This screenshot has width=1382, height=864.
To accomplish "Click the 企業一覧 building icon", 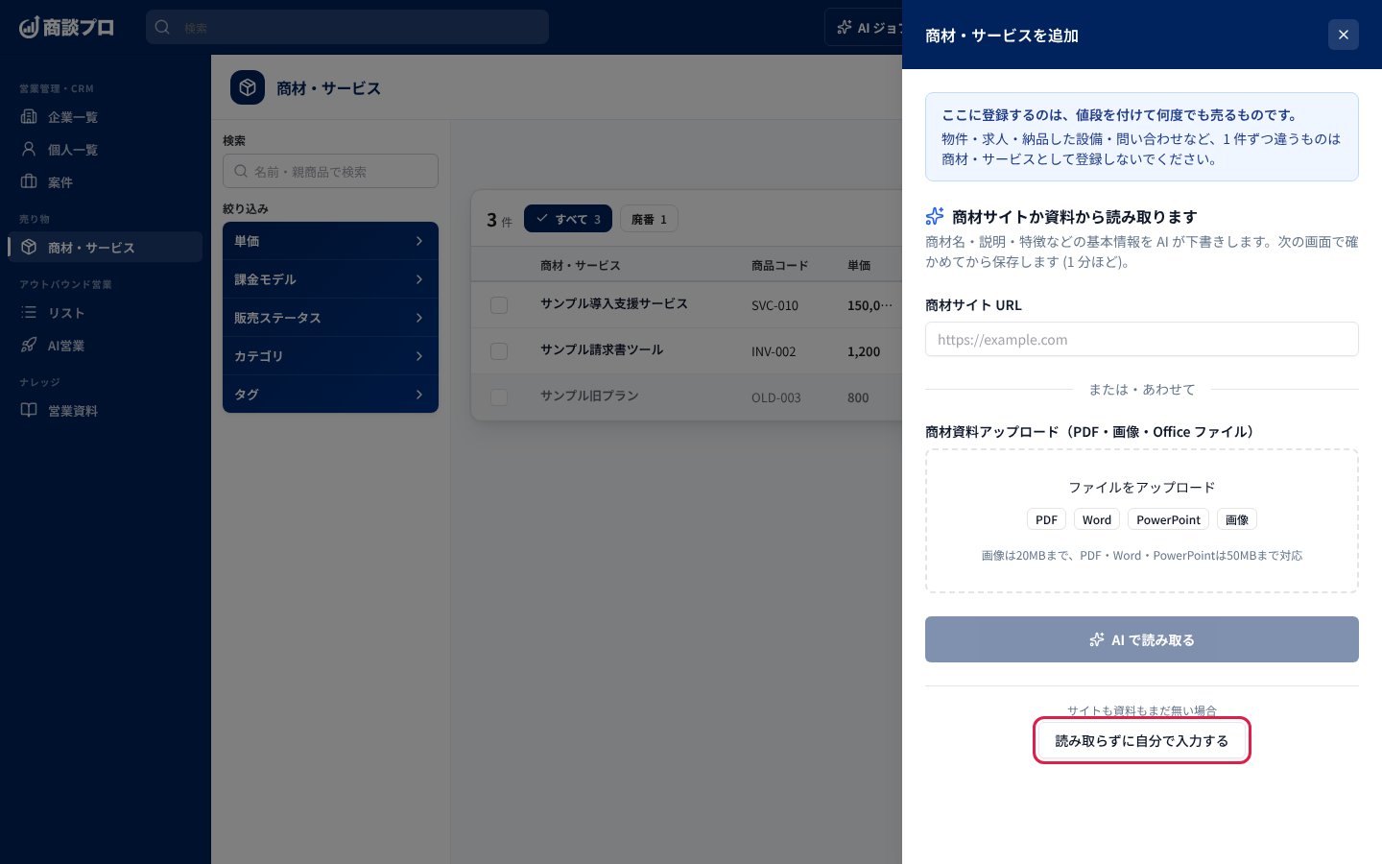I will 29,116.
